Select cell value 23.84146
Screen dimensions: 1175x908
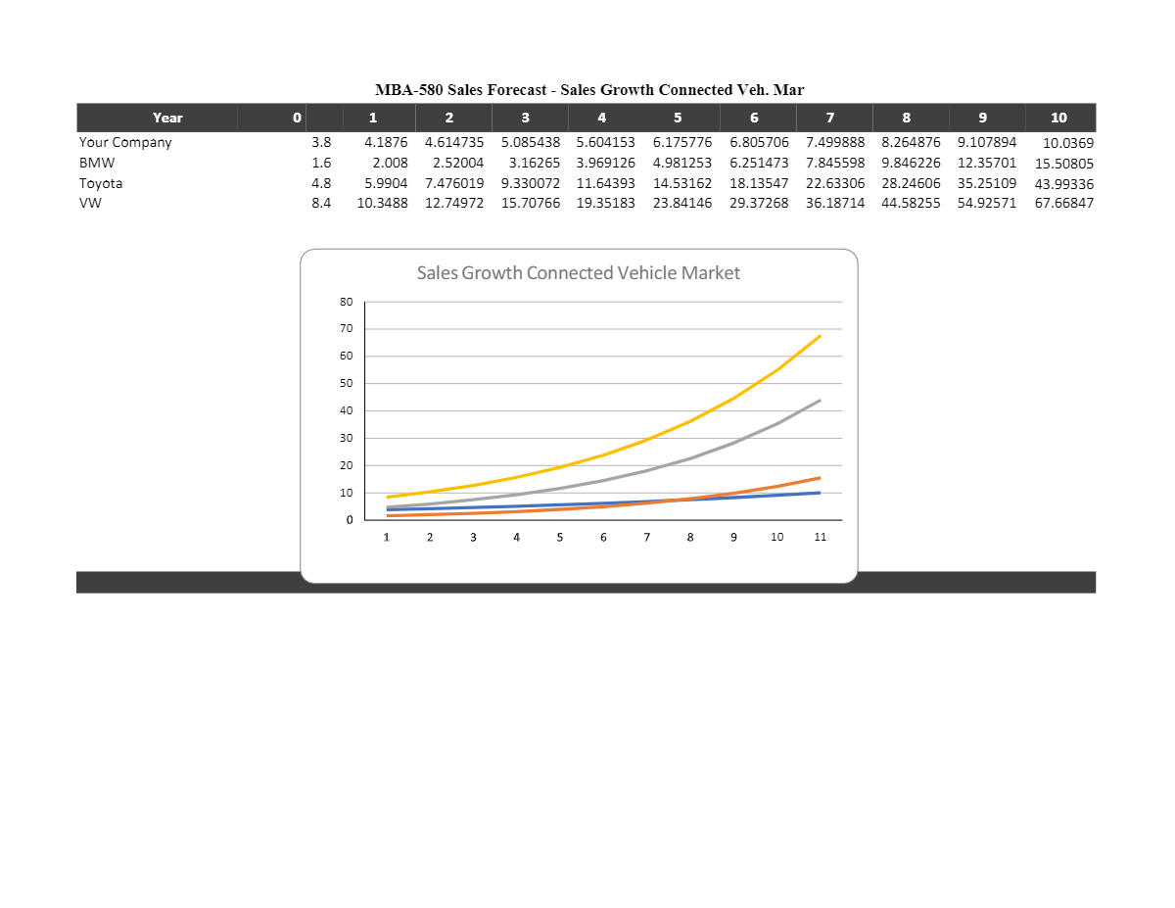[x=682, y=203]
